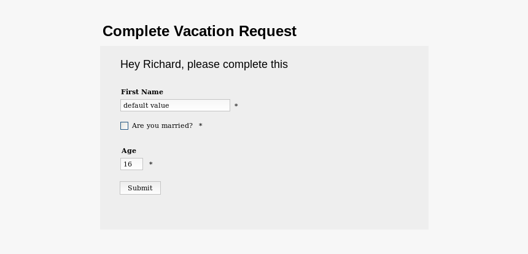Screen dimensions: 528x254
Task: Click the word "Richard" in the greeting
Action: click(x=162, y=64)
